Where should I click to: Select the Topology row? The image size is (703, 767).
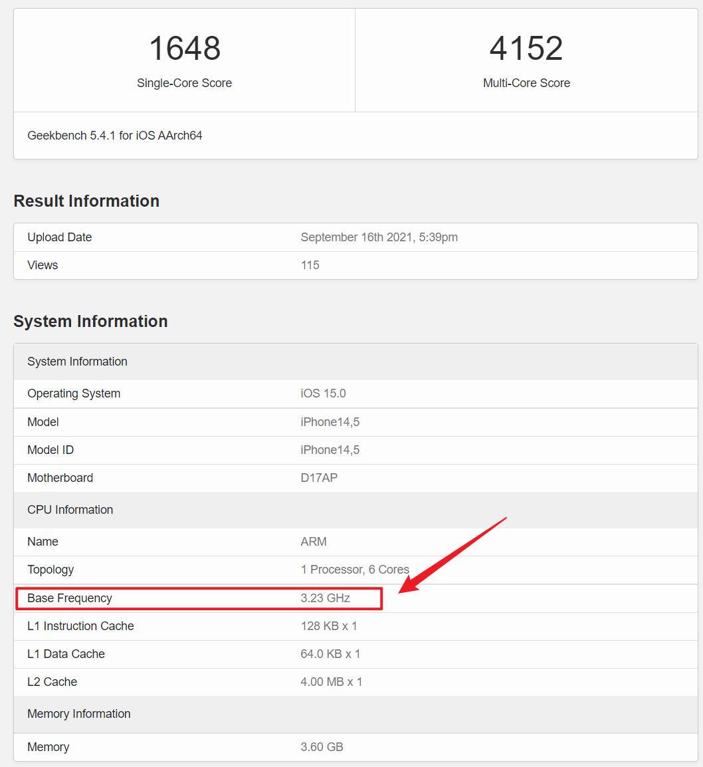pyautogui.click(x=50, y=570)
